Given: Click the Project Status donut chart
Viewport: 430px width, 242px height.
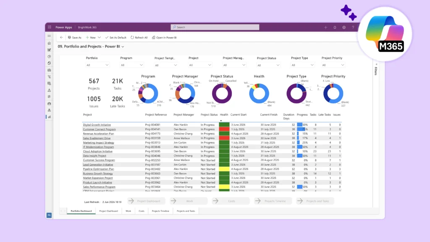Looking at the screenshot, I should (222, 93).
